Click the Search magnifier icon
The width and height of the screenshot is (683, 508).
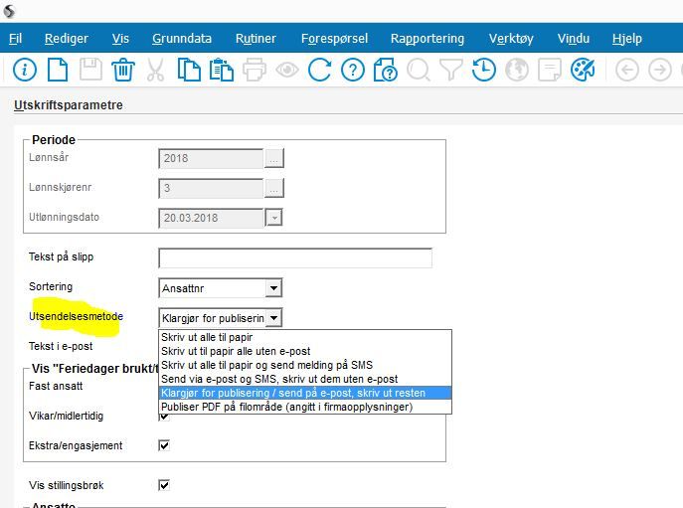[x=419, y=70]
